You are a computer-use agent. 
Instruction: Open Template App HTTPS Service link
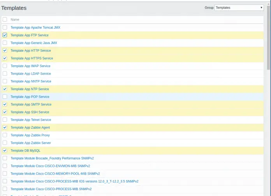tap(32, 58)
